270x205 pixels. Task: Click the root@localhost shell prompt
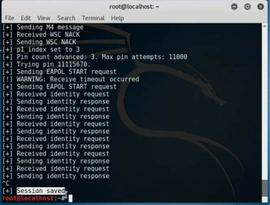coord(35,198)
